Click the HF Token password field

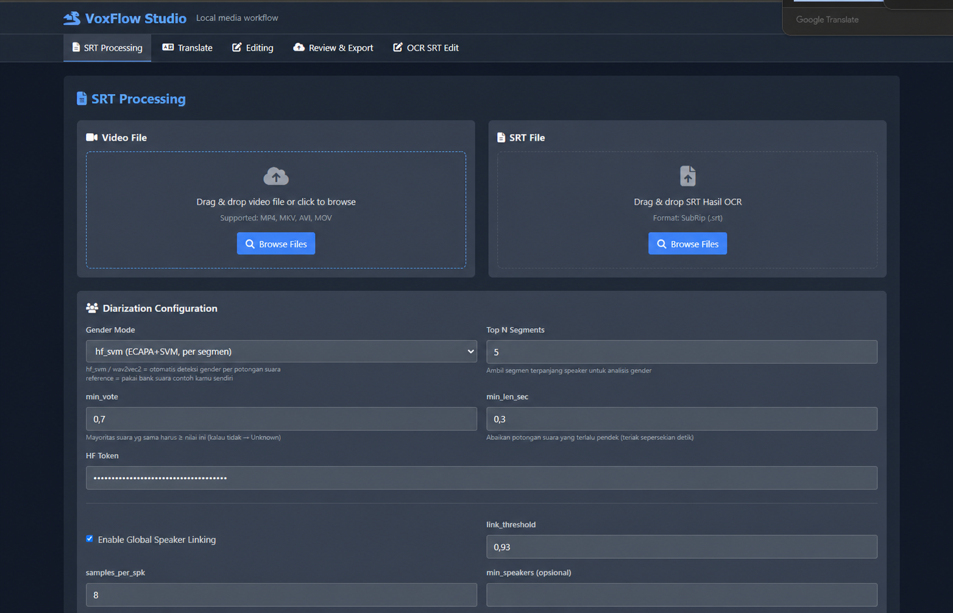[x=481, y=478]
